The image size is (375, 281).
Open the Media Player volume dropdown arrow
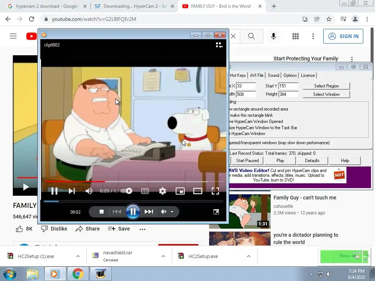coord(172,212)
